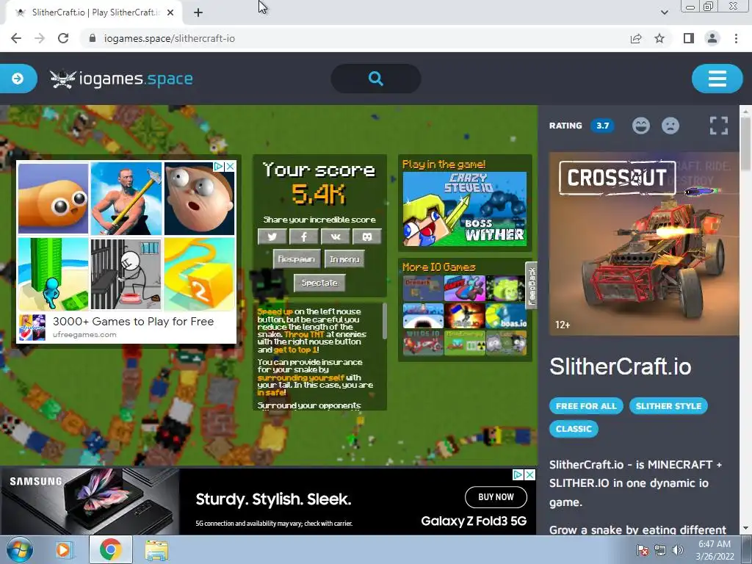This screenshot has width=752, height=564.
Task: Open the hamburger menu button
Action: point(717,78)
